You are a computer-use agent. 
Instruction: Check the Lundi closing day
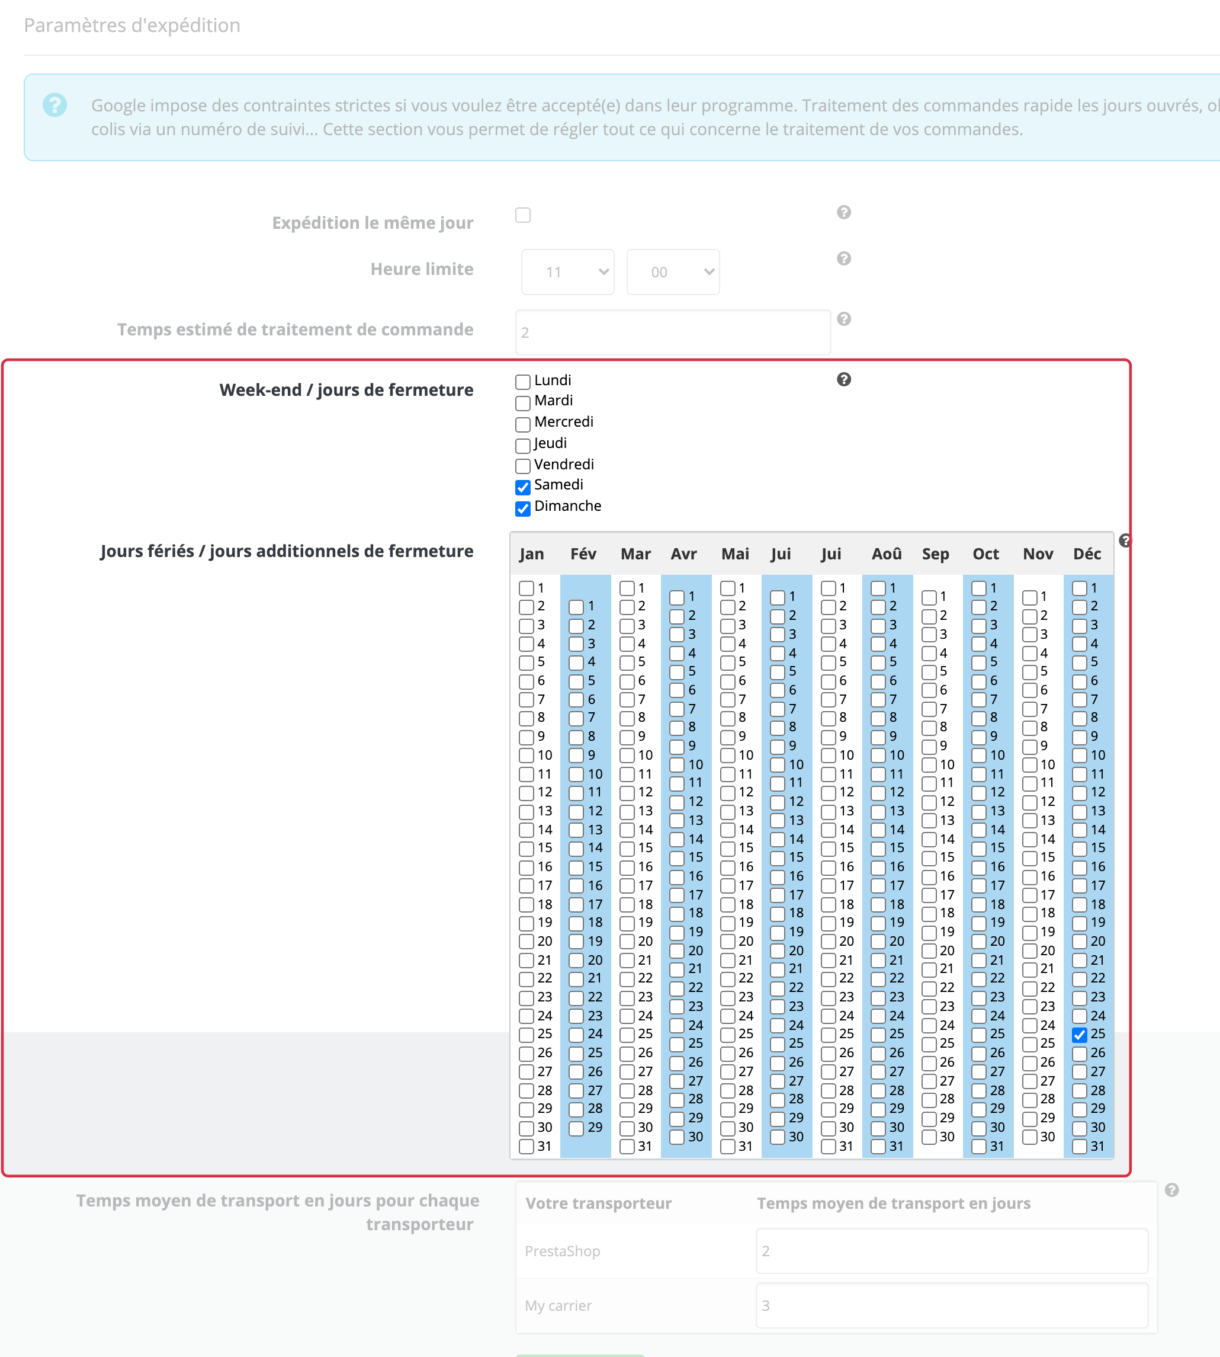tap(523, 382)
